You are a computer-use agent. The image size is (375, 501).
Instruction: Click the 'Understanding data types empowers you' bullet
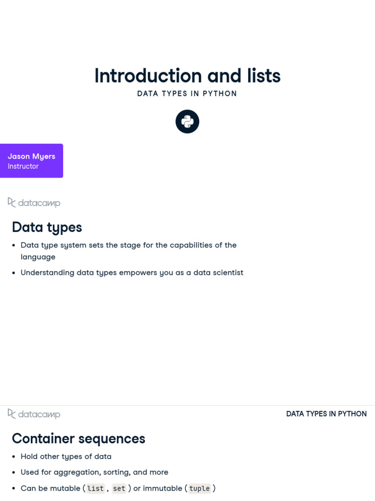132,273
